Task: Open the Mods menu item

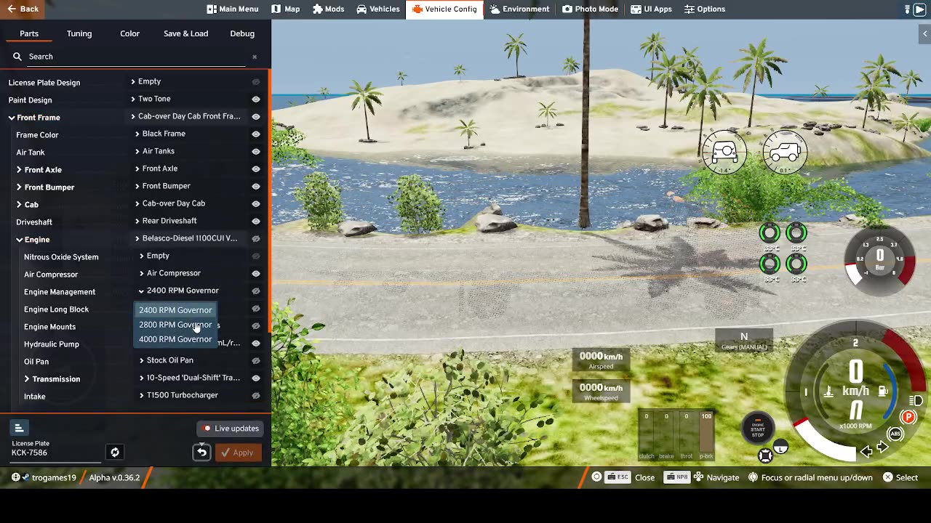Action: coord(329,9)
